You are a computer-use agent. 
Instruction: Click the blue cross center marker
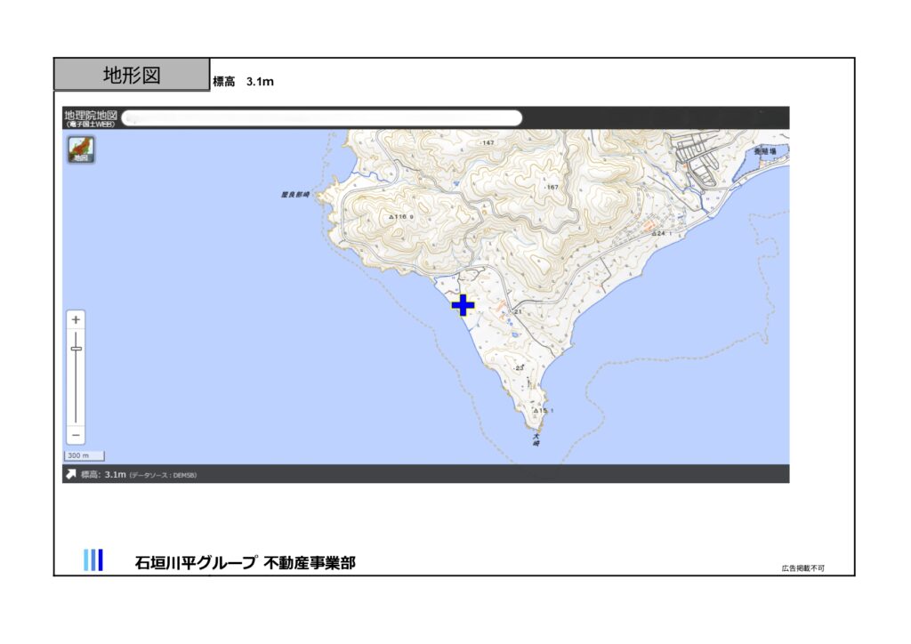click(x=463, y=305)
